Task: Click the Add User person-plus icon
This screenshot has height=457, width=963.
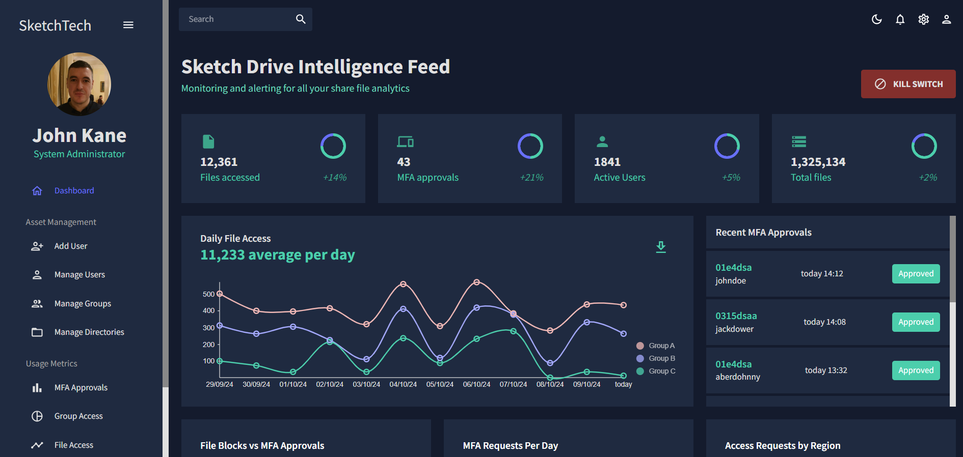Action: click(37, 246)
